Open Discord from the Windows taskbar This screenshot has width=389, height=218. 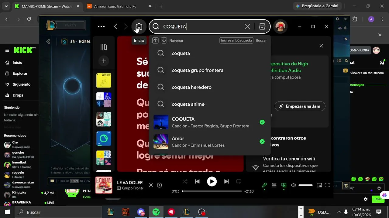(x=141, y=212)
